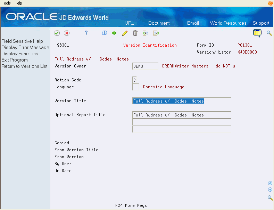Click the green checkmark OK icon
Image resolution: width=274 pixels, height=210 pixels.
point(57,33)
